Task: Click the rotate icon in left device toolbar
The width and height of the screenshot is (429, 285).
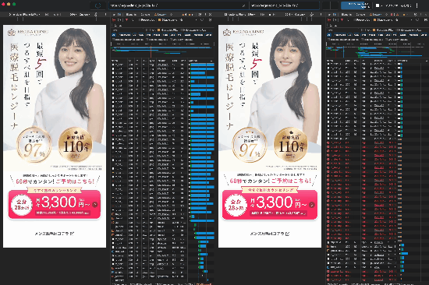Action: [x=95, y=14]
